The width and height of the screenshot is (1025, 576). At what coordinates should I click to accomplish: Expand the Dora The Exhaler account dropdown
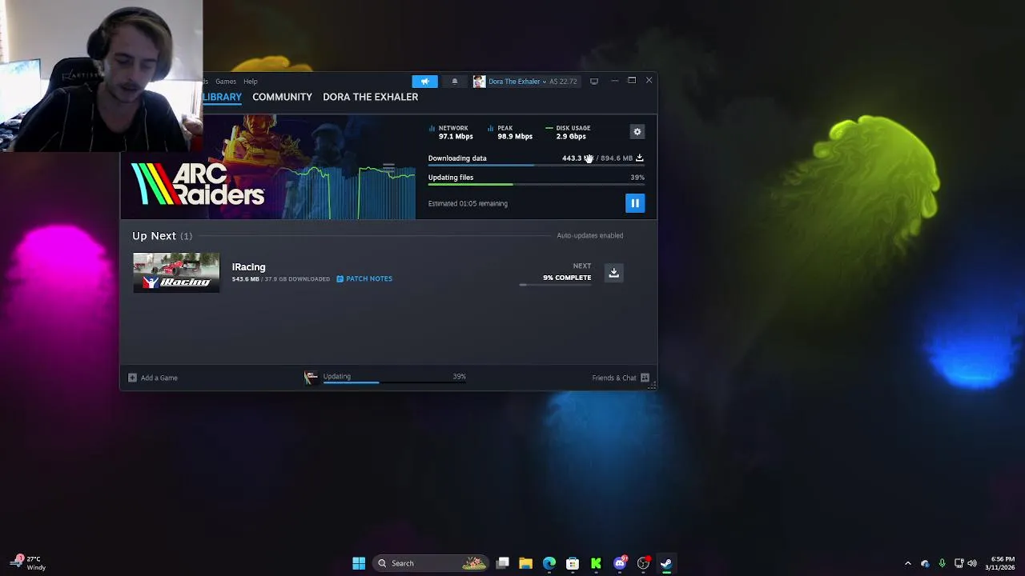click(x=518, y=82)
